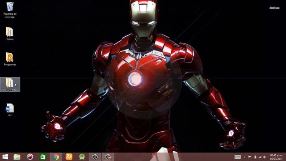Open the Papelera de reciclaje desktop icon
The image size is (286, 161).
[10, 10]
